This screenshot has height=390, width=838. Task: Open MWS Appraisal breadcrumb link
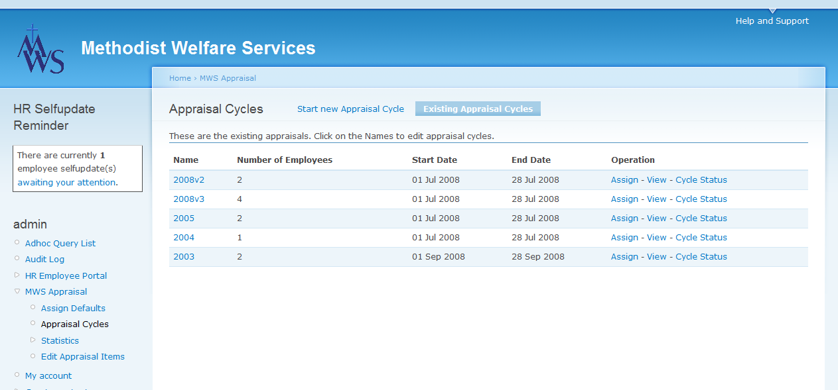click(x=228, y=78)
